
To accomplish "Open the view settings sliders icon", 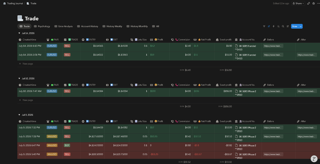I will pos(288,26).
